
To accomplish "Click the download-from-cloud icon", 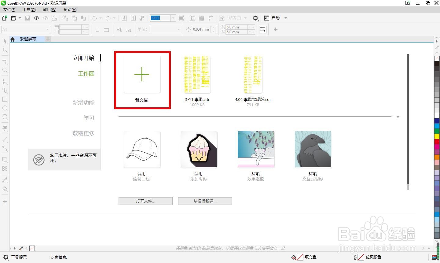I will [x=36, y=18].
